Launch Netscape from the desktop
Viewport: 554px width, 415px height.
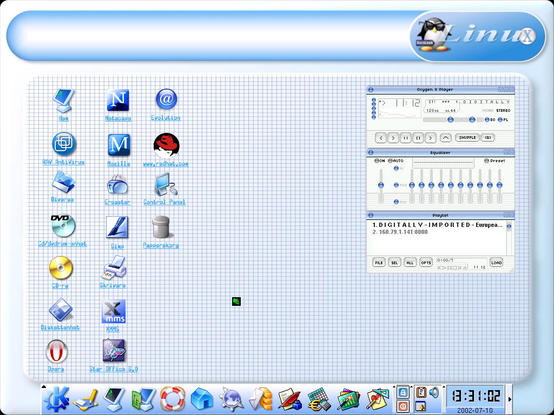[118, 101]
